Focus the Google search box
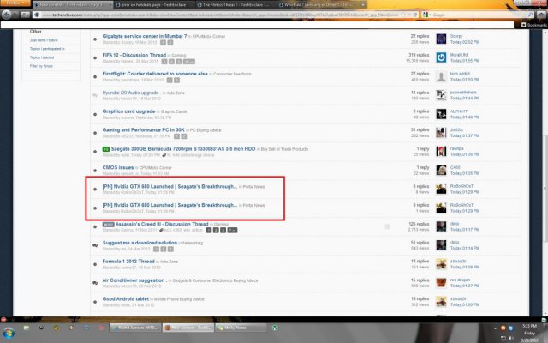 [x=479, y=15]
